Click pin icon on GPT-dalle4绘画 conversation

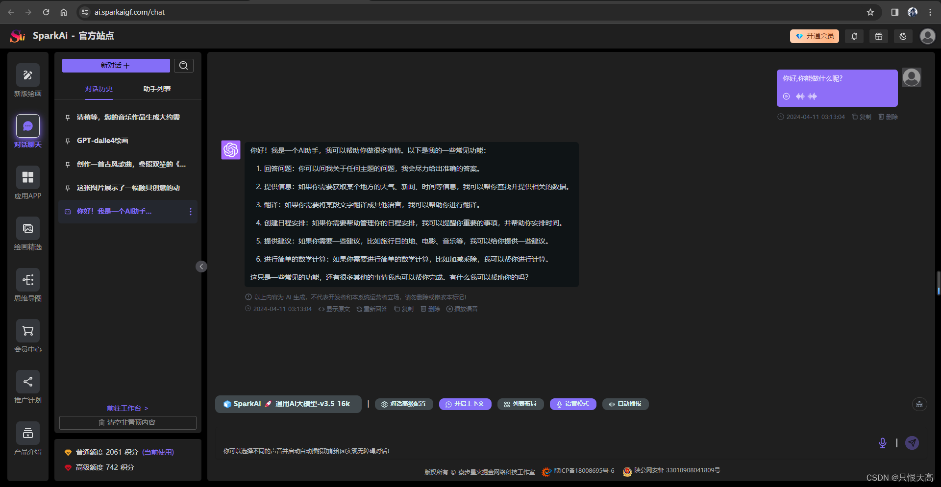pos(68,141)
